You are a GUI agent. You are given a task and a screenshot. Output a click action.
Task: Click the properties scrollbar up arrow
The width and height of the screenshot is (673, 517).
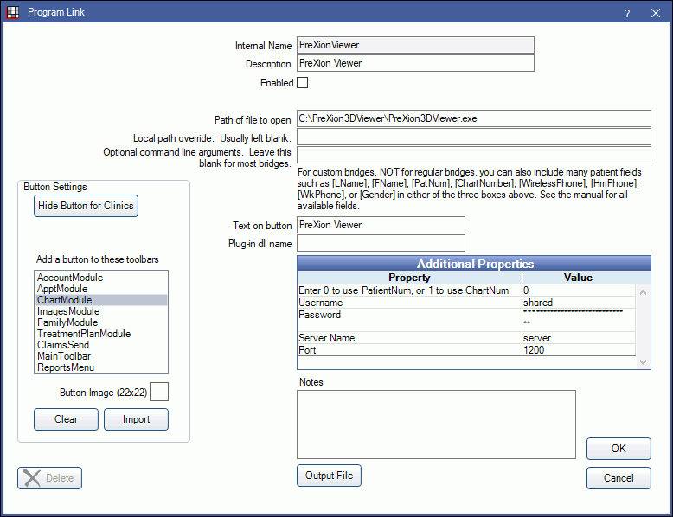643,292
